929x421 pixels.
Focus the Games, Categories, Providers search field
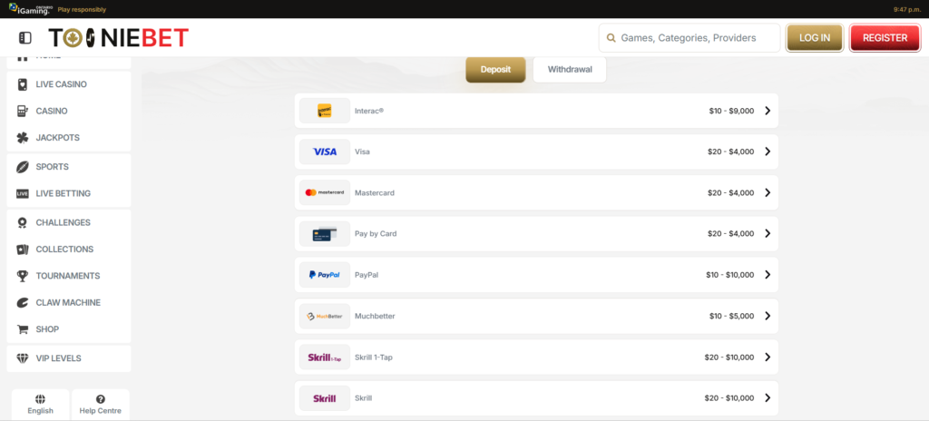(x=696, y=38)
